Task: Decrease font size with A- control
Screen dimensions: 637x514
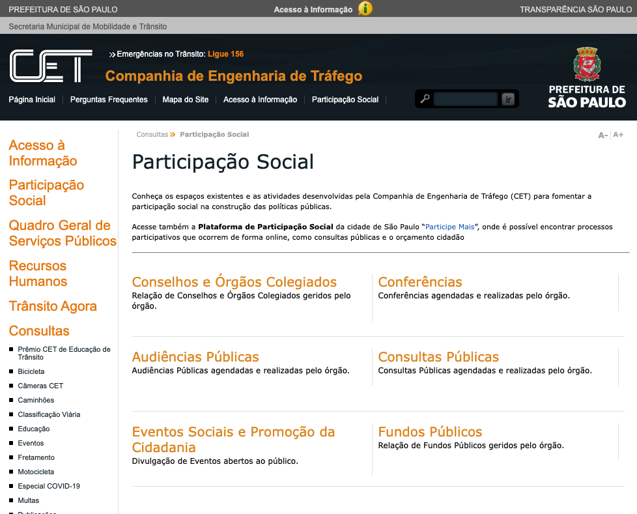Action: [602, 135]
